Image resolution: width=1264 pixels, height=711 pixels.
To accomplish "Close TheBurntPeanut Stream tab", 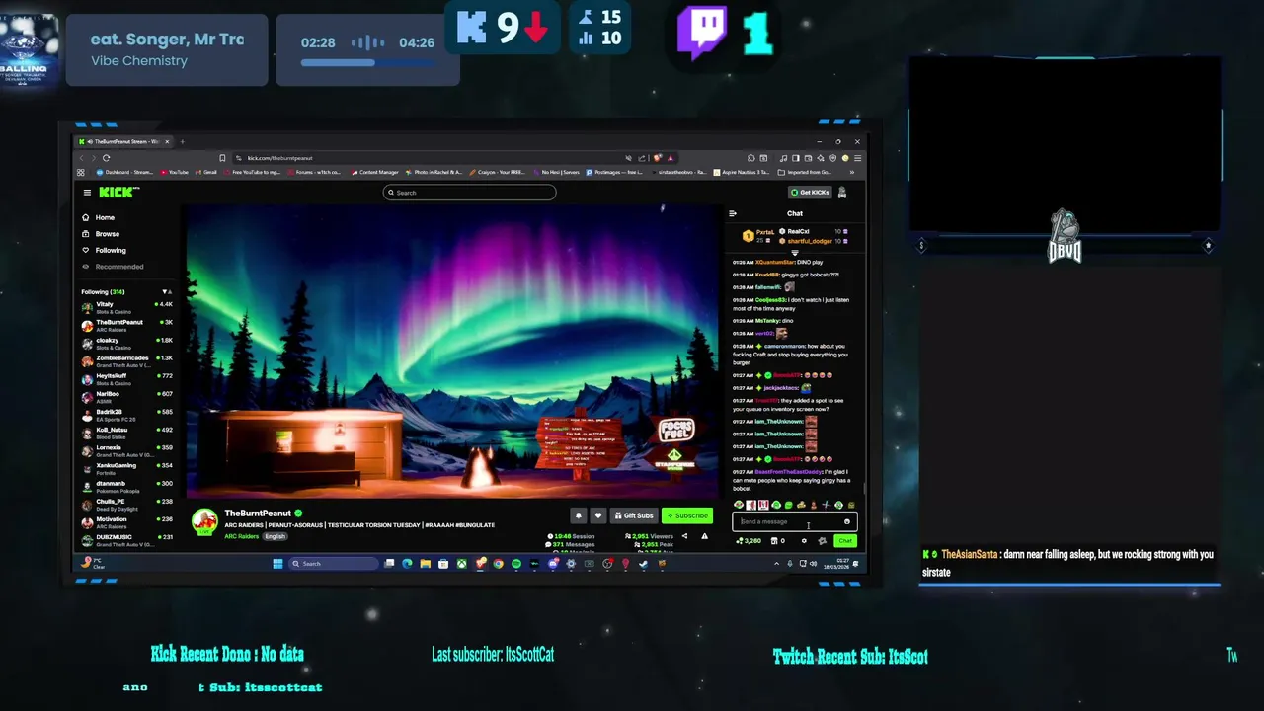I will tap(167, 141).
